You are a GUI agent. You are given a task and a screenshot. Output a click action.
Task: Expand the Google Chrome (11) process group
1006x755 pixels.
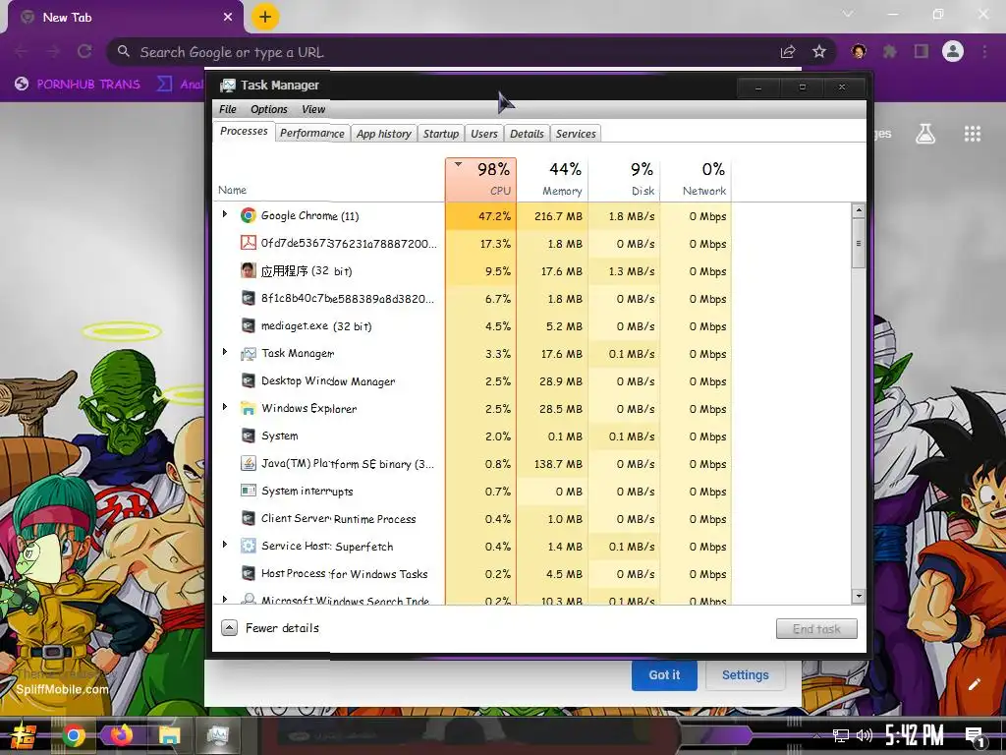225,214
